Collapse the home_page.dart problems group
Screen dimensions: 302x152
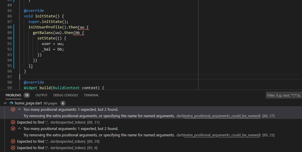tap(5, 103)
